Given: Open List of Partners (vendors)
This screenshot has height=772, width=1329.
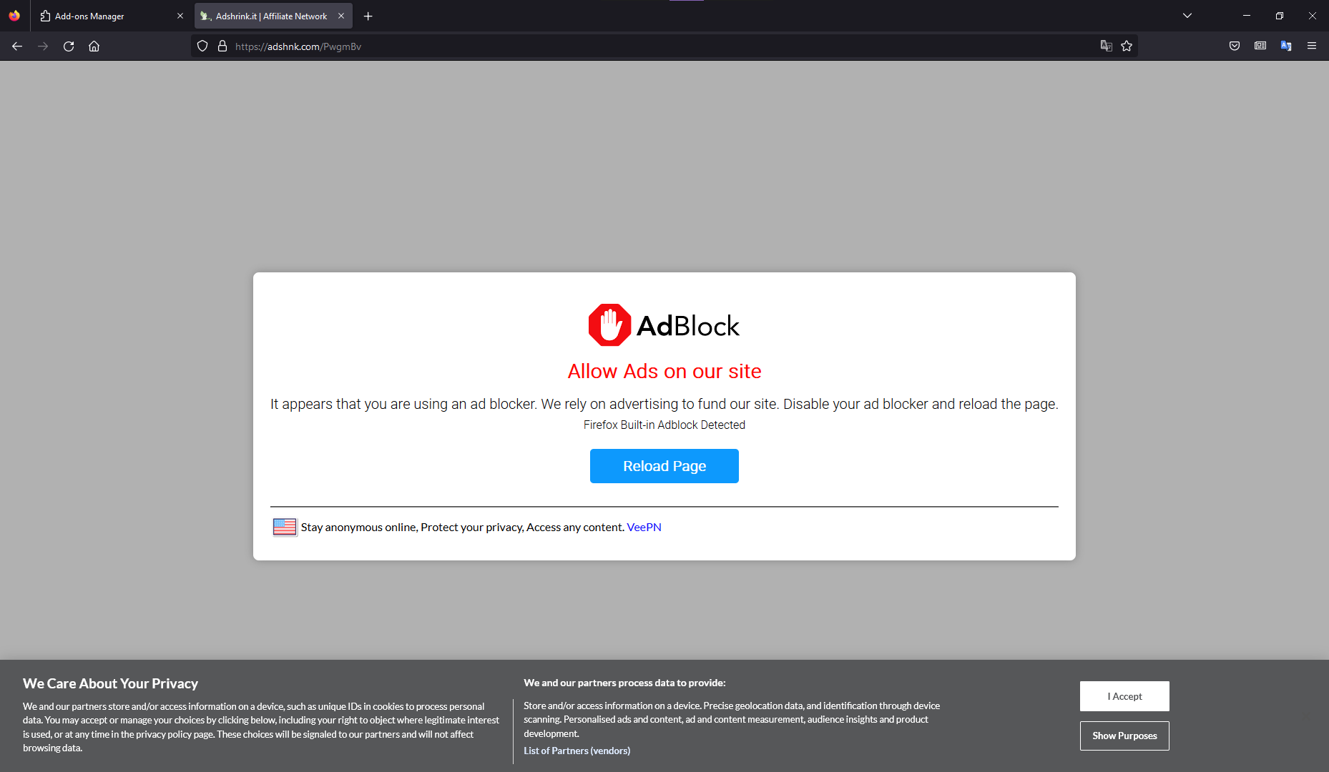Looking at the screenshot, I should click(577, 751).
